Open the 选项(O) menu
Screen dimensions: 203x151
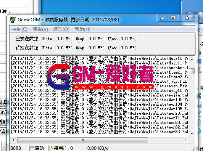[x=61, y=29]
